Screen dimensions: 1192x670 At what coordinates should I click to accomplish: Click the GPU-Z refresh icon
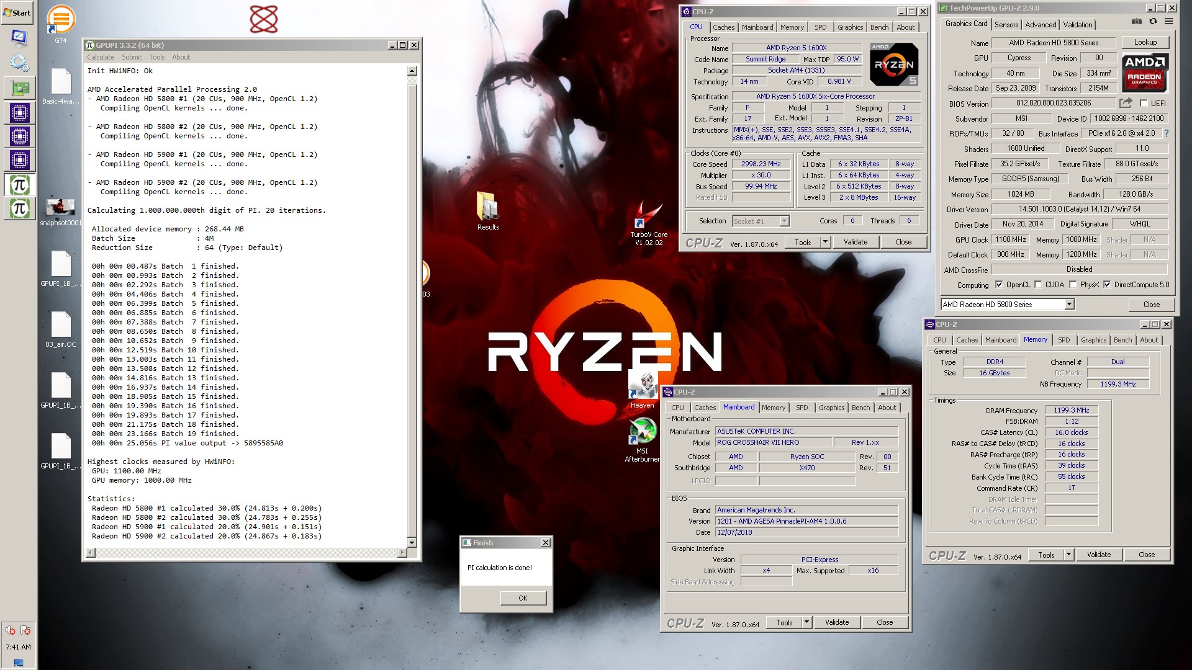(1153, 21)
